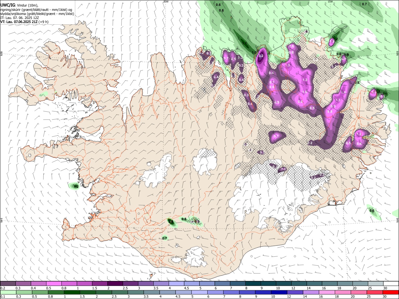Screen dimensions: 399x299
Task: Click the deep blue 10 swatch in the bottom legend row
Action: point(278,292)
